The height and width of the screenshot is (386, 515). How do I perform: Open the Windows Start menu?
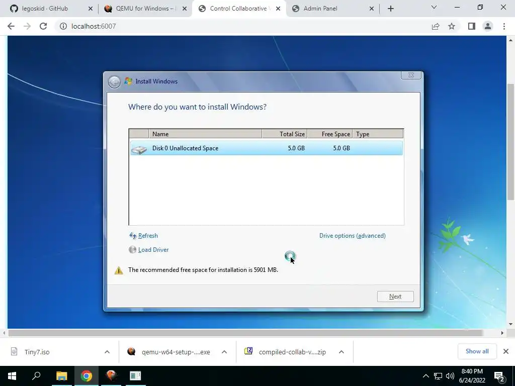pos(12,376)
